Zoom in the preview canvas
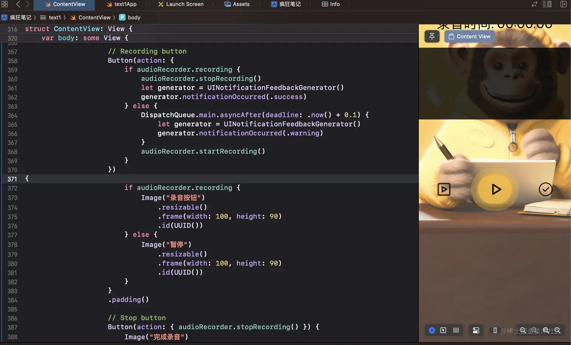 tap(557, 330)
